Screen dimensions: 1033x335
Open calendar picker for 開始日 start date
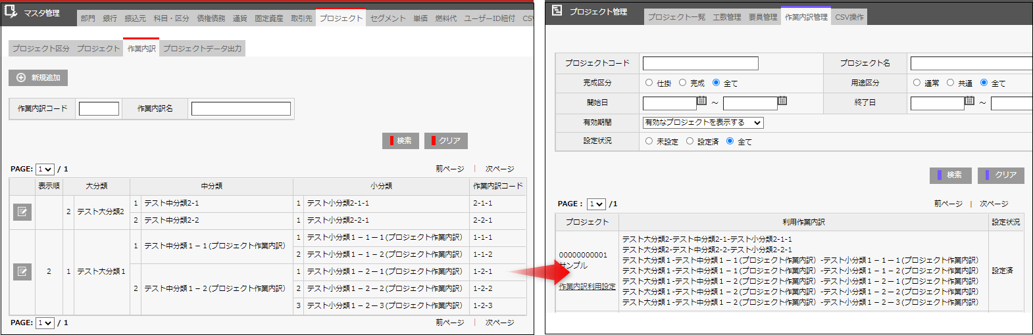(x=701, y=101)
